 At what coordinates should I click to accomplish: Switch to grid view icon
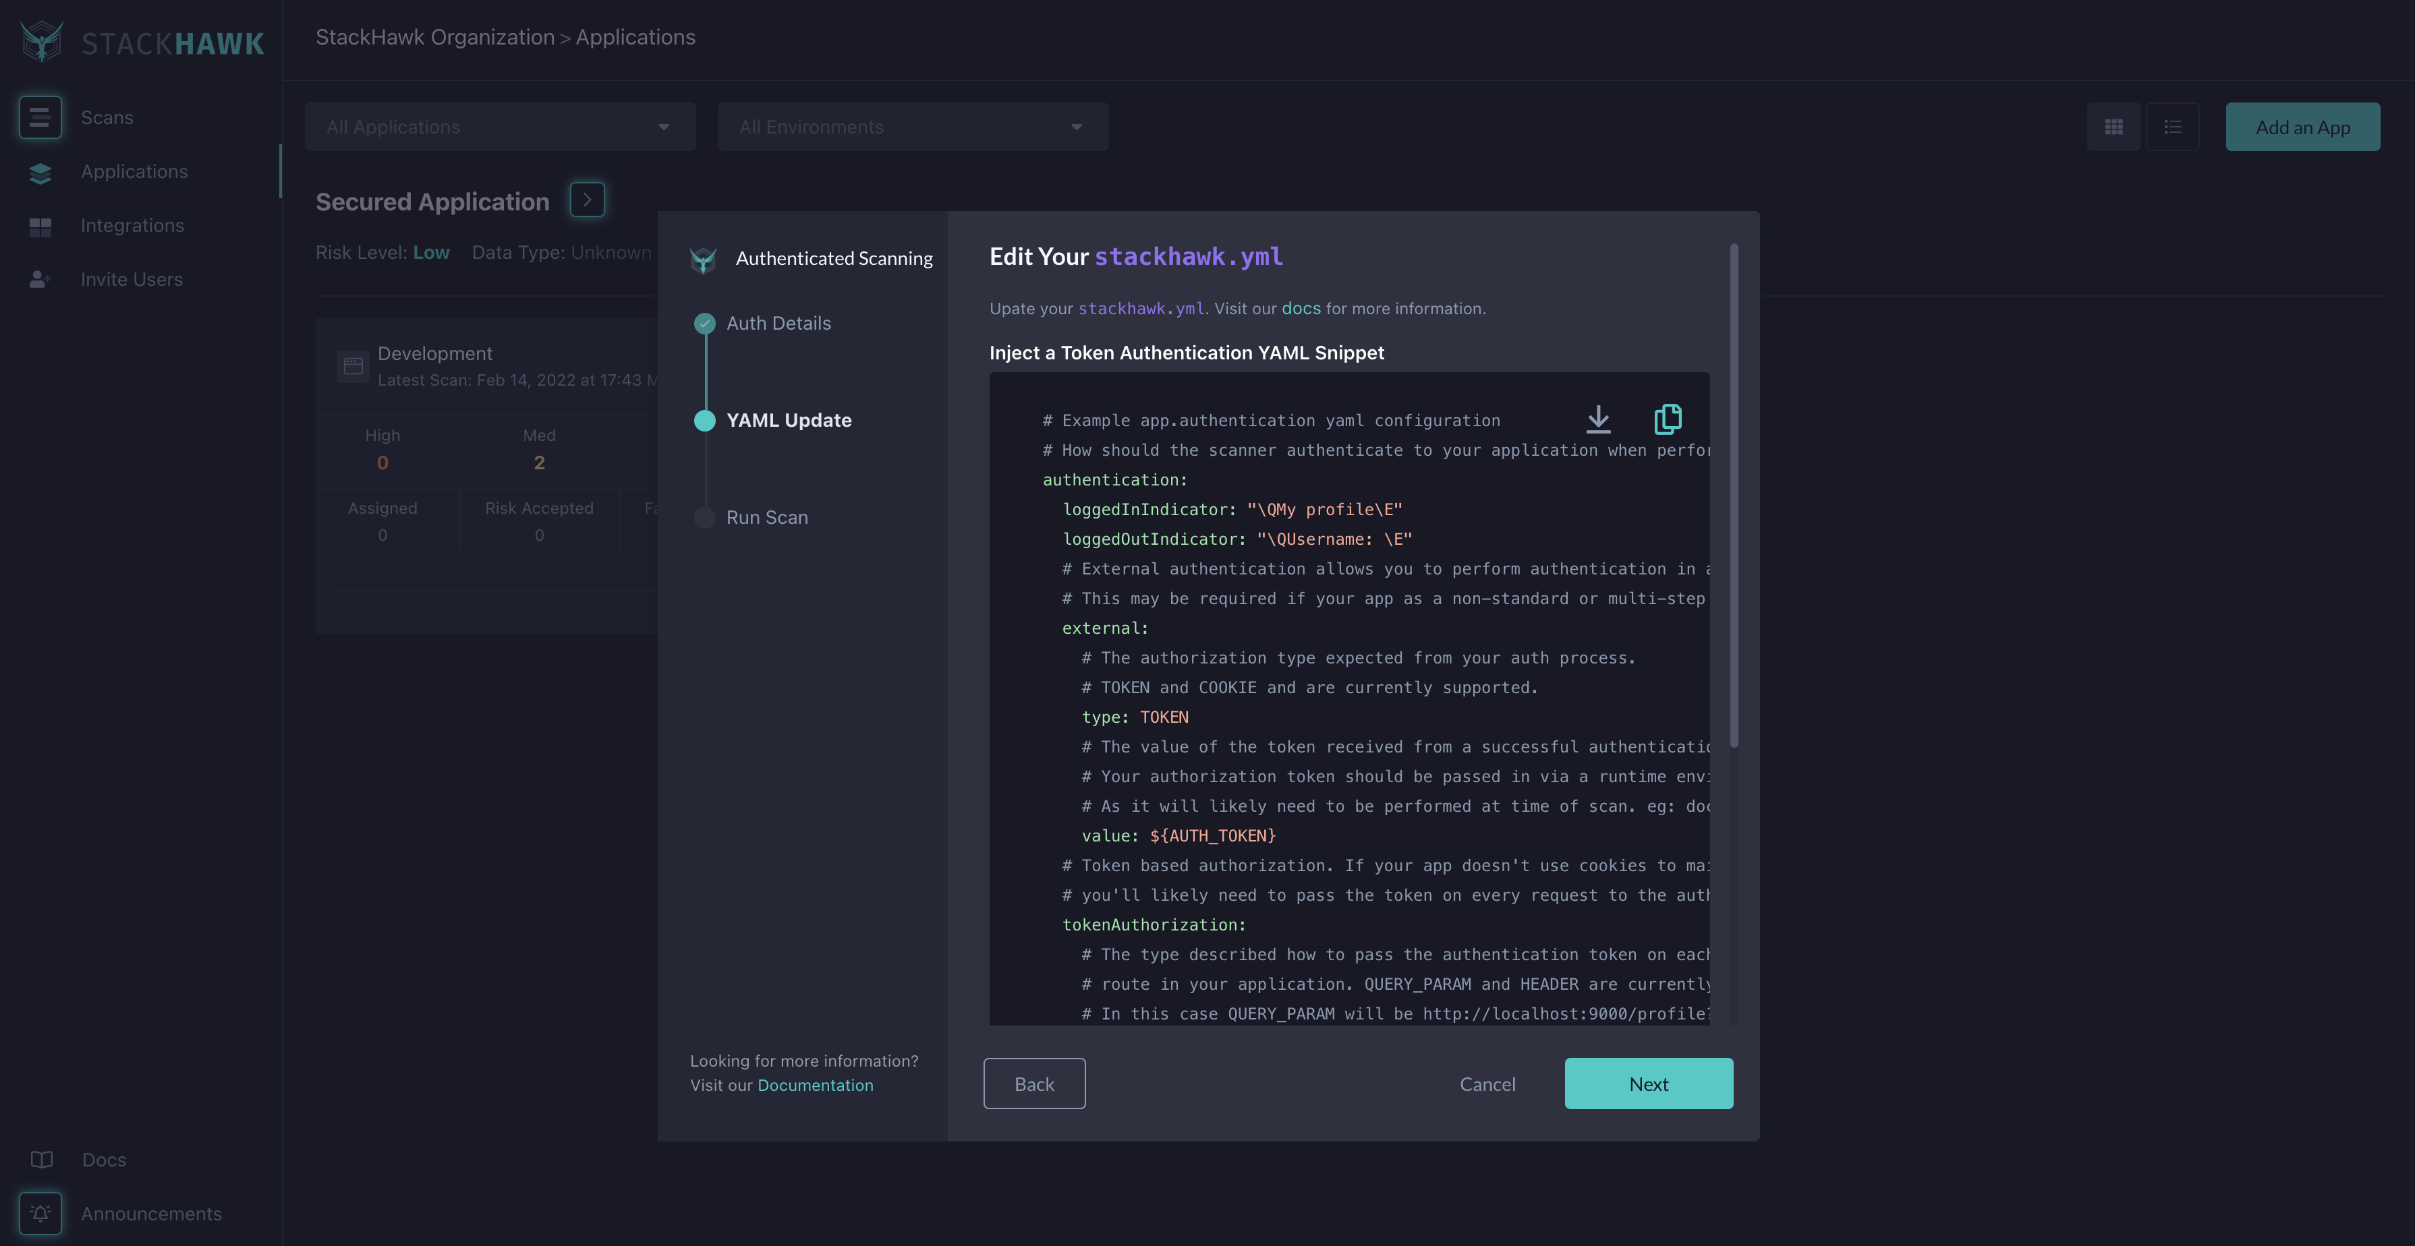2113,127
